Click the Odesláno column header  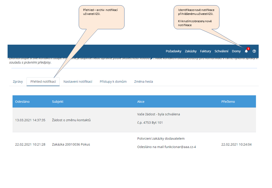22,102
